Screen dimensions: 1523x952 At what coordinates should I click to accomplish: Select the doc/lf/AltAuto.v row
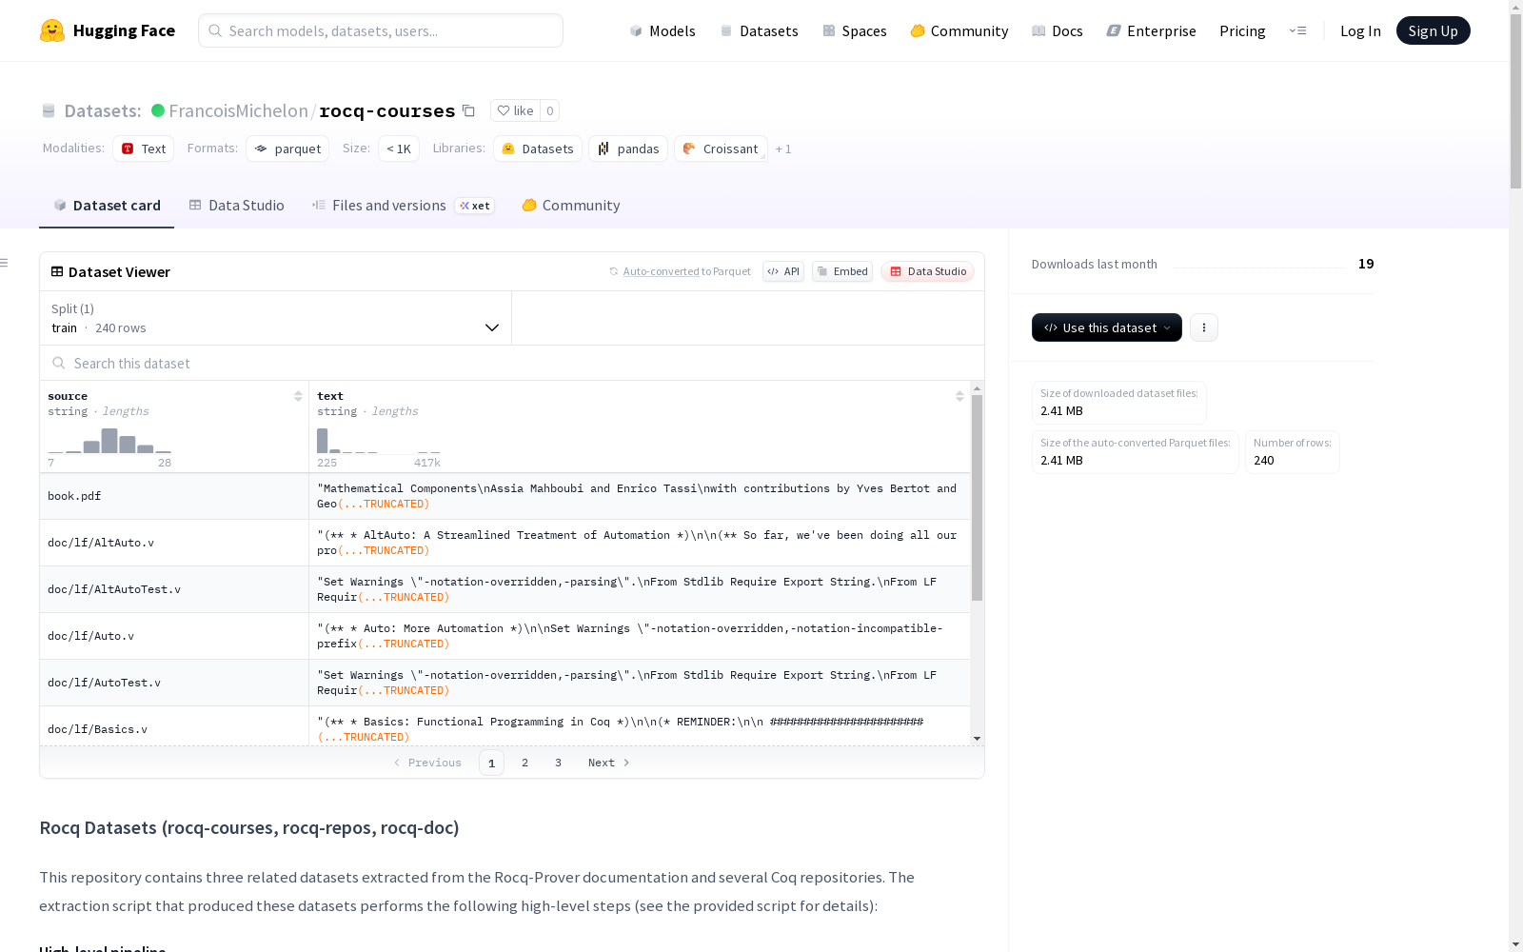coord(504,543)
